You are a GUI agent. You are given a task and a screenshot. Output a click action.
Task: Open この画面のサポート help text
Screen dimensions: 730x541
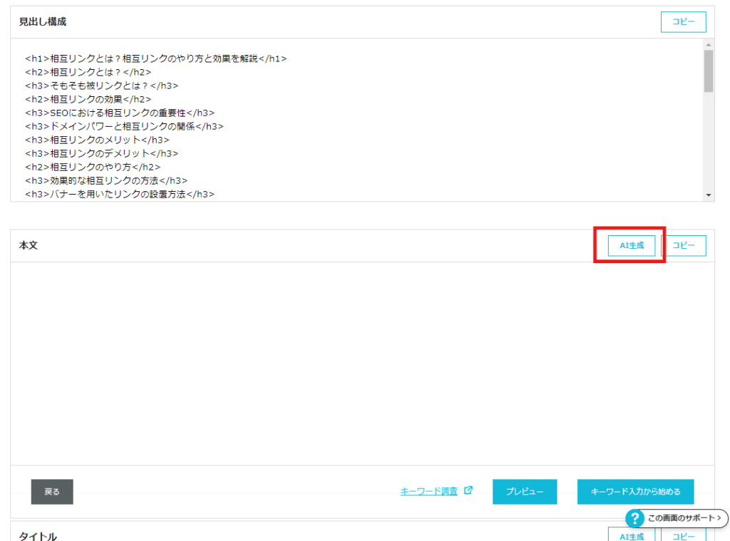click(681, 518)
